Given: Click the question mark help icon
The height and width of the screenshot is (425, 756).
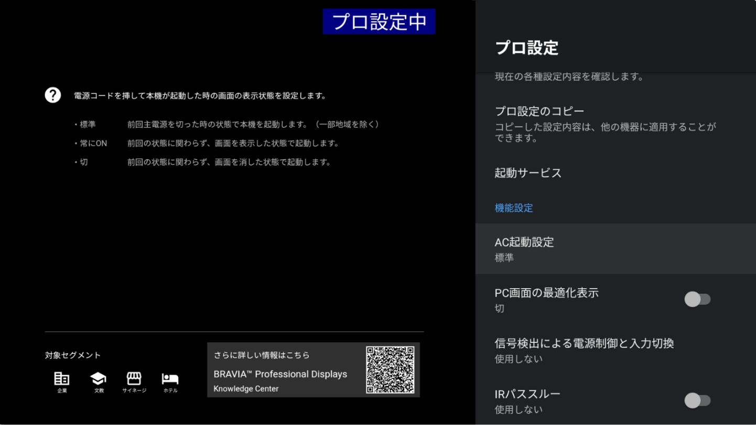Looking at the screenshot, I should coord(52,95).
